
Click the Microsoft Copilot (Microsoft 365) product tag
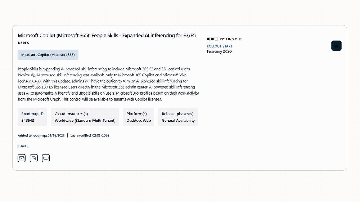(48, 55)
